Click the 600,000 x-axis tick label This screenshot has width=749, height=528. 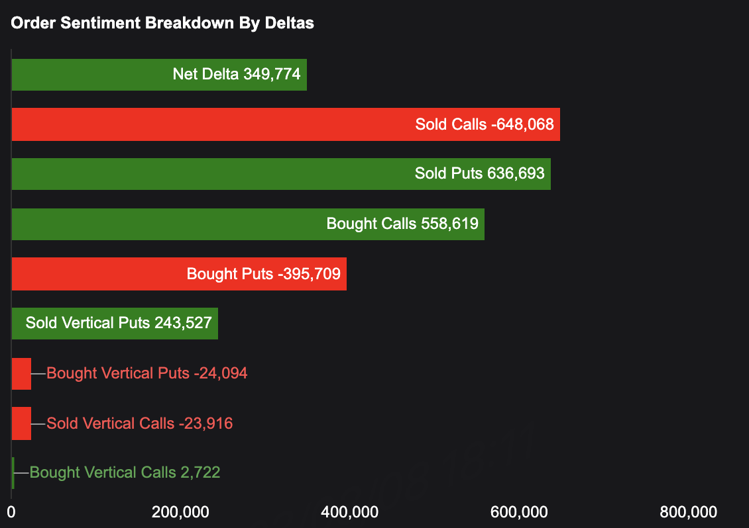pos(520,512)
